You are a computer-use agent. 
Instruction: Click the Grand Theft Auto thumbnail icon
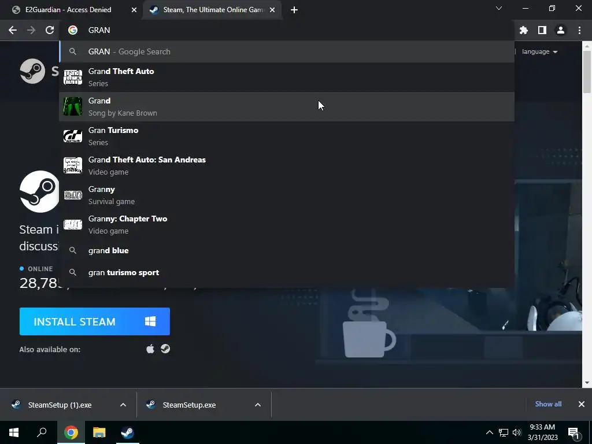[x=73, y=77]
